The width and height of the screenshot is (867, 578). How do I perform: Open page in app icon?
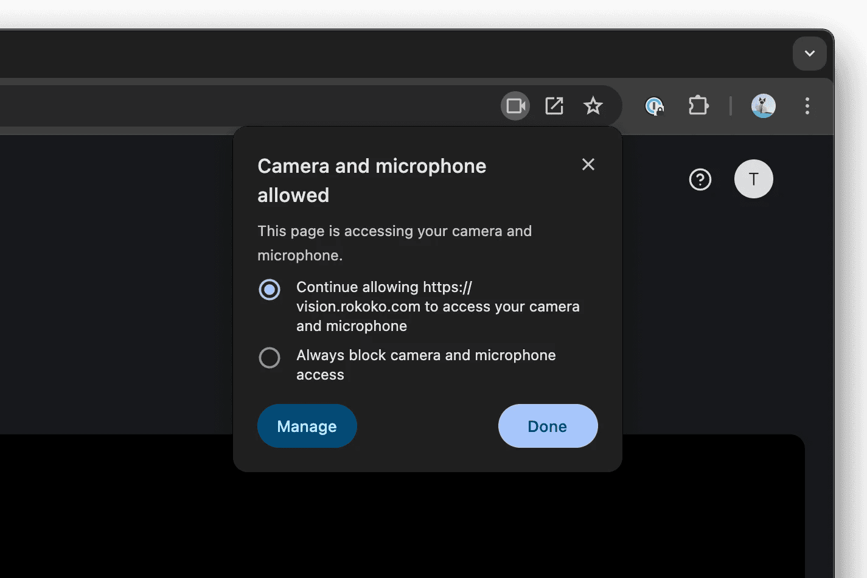554,106
